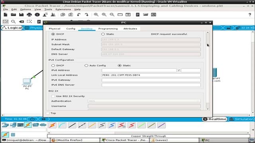The width and height of the screenshot is (255, 143).
Task: Click the Link Local Address field
Action: click(151, 75)
